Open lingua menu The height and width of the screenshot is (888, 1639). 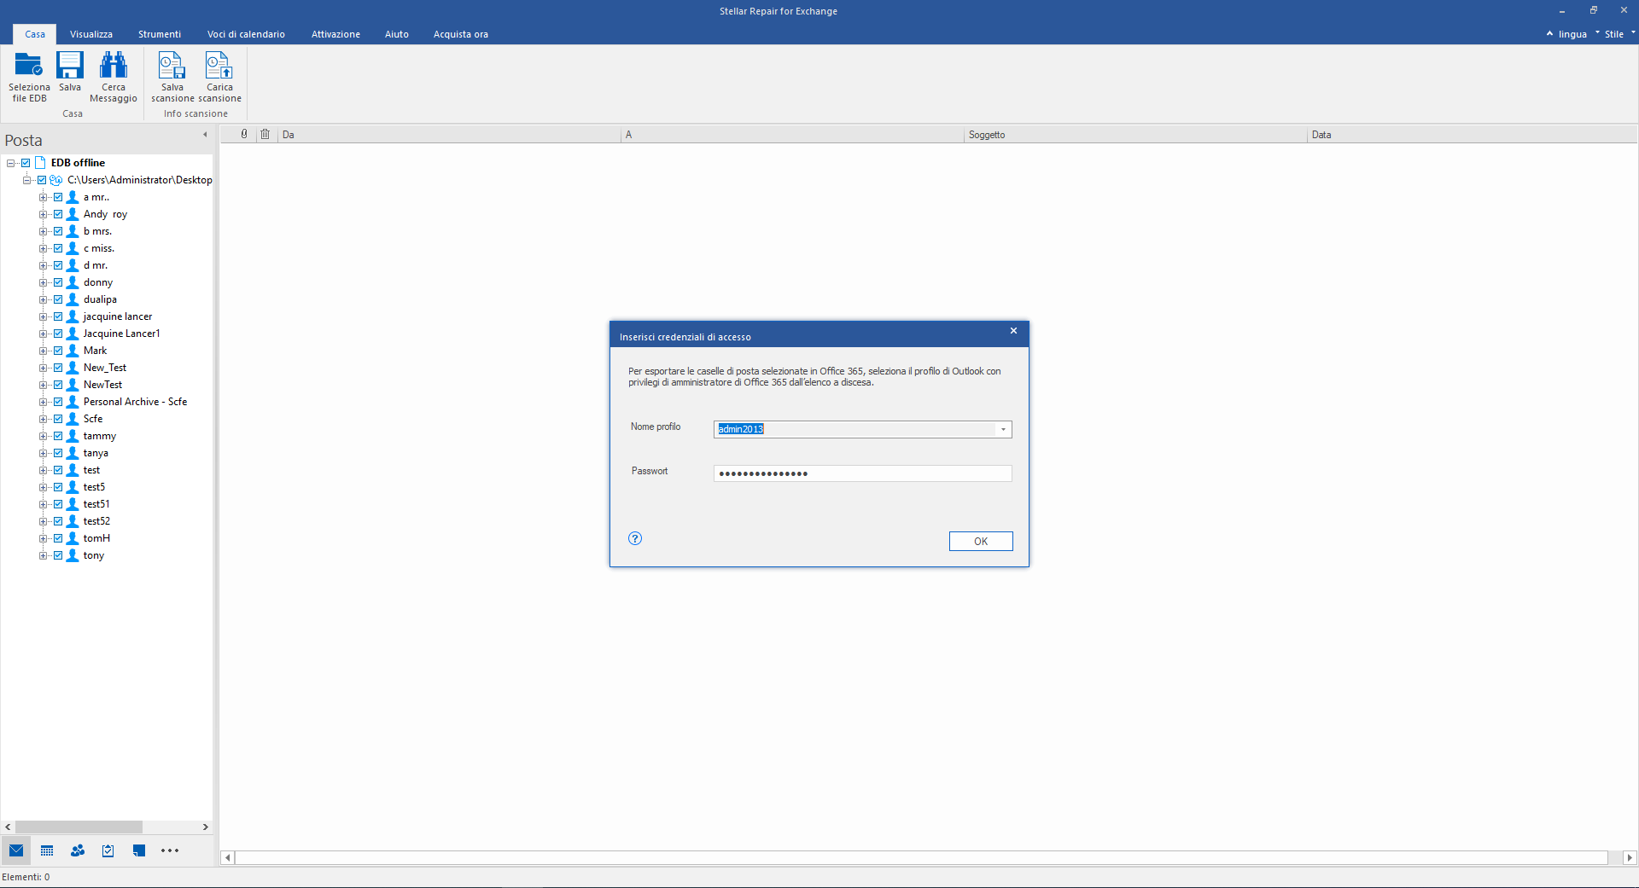click(1572, 34)
